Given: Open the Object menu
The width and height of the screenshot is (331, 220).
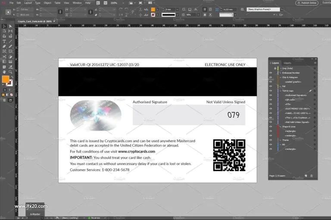Looking at the screenshot, I should (47, 3).
